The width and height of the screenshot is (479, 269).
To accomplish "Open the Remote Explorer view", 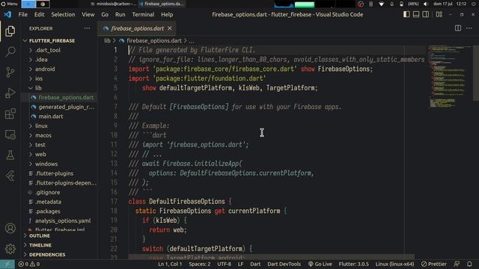I will pos(10,134).
